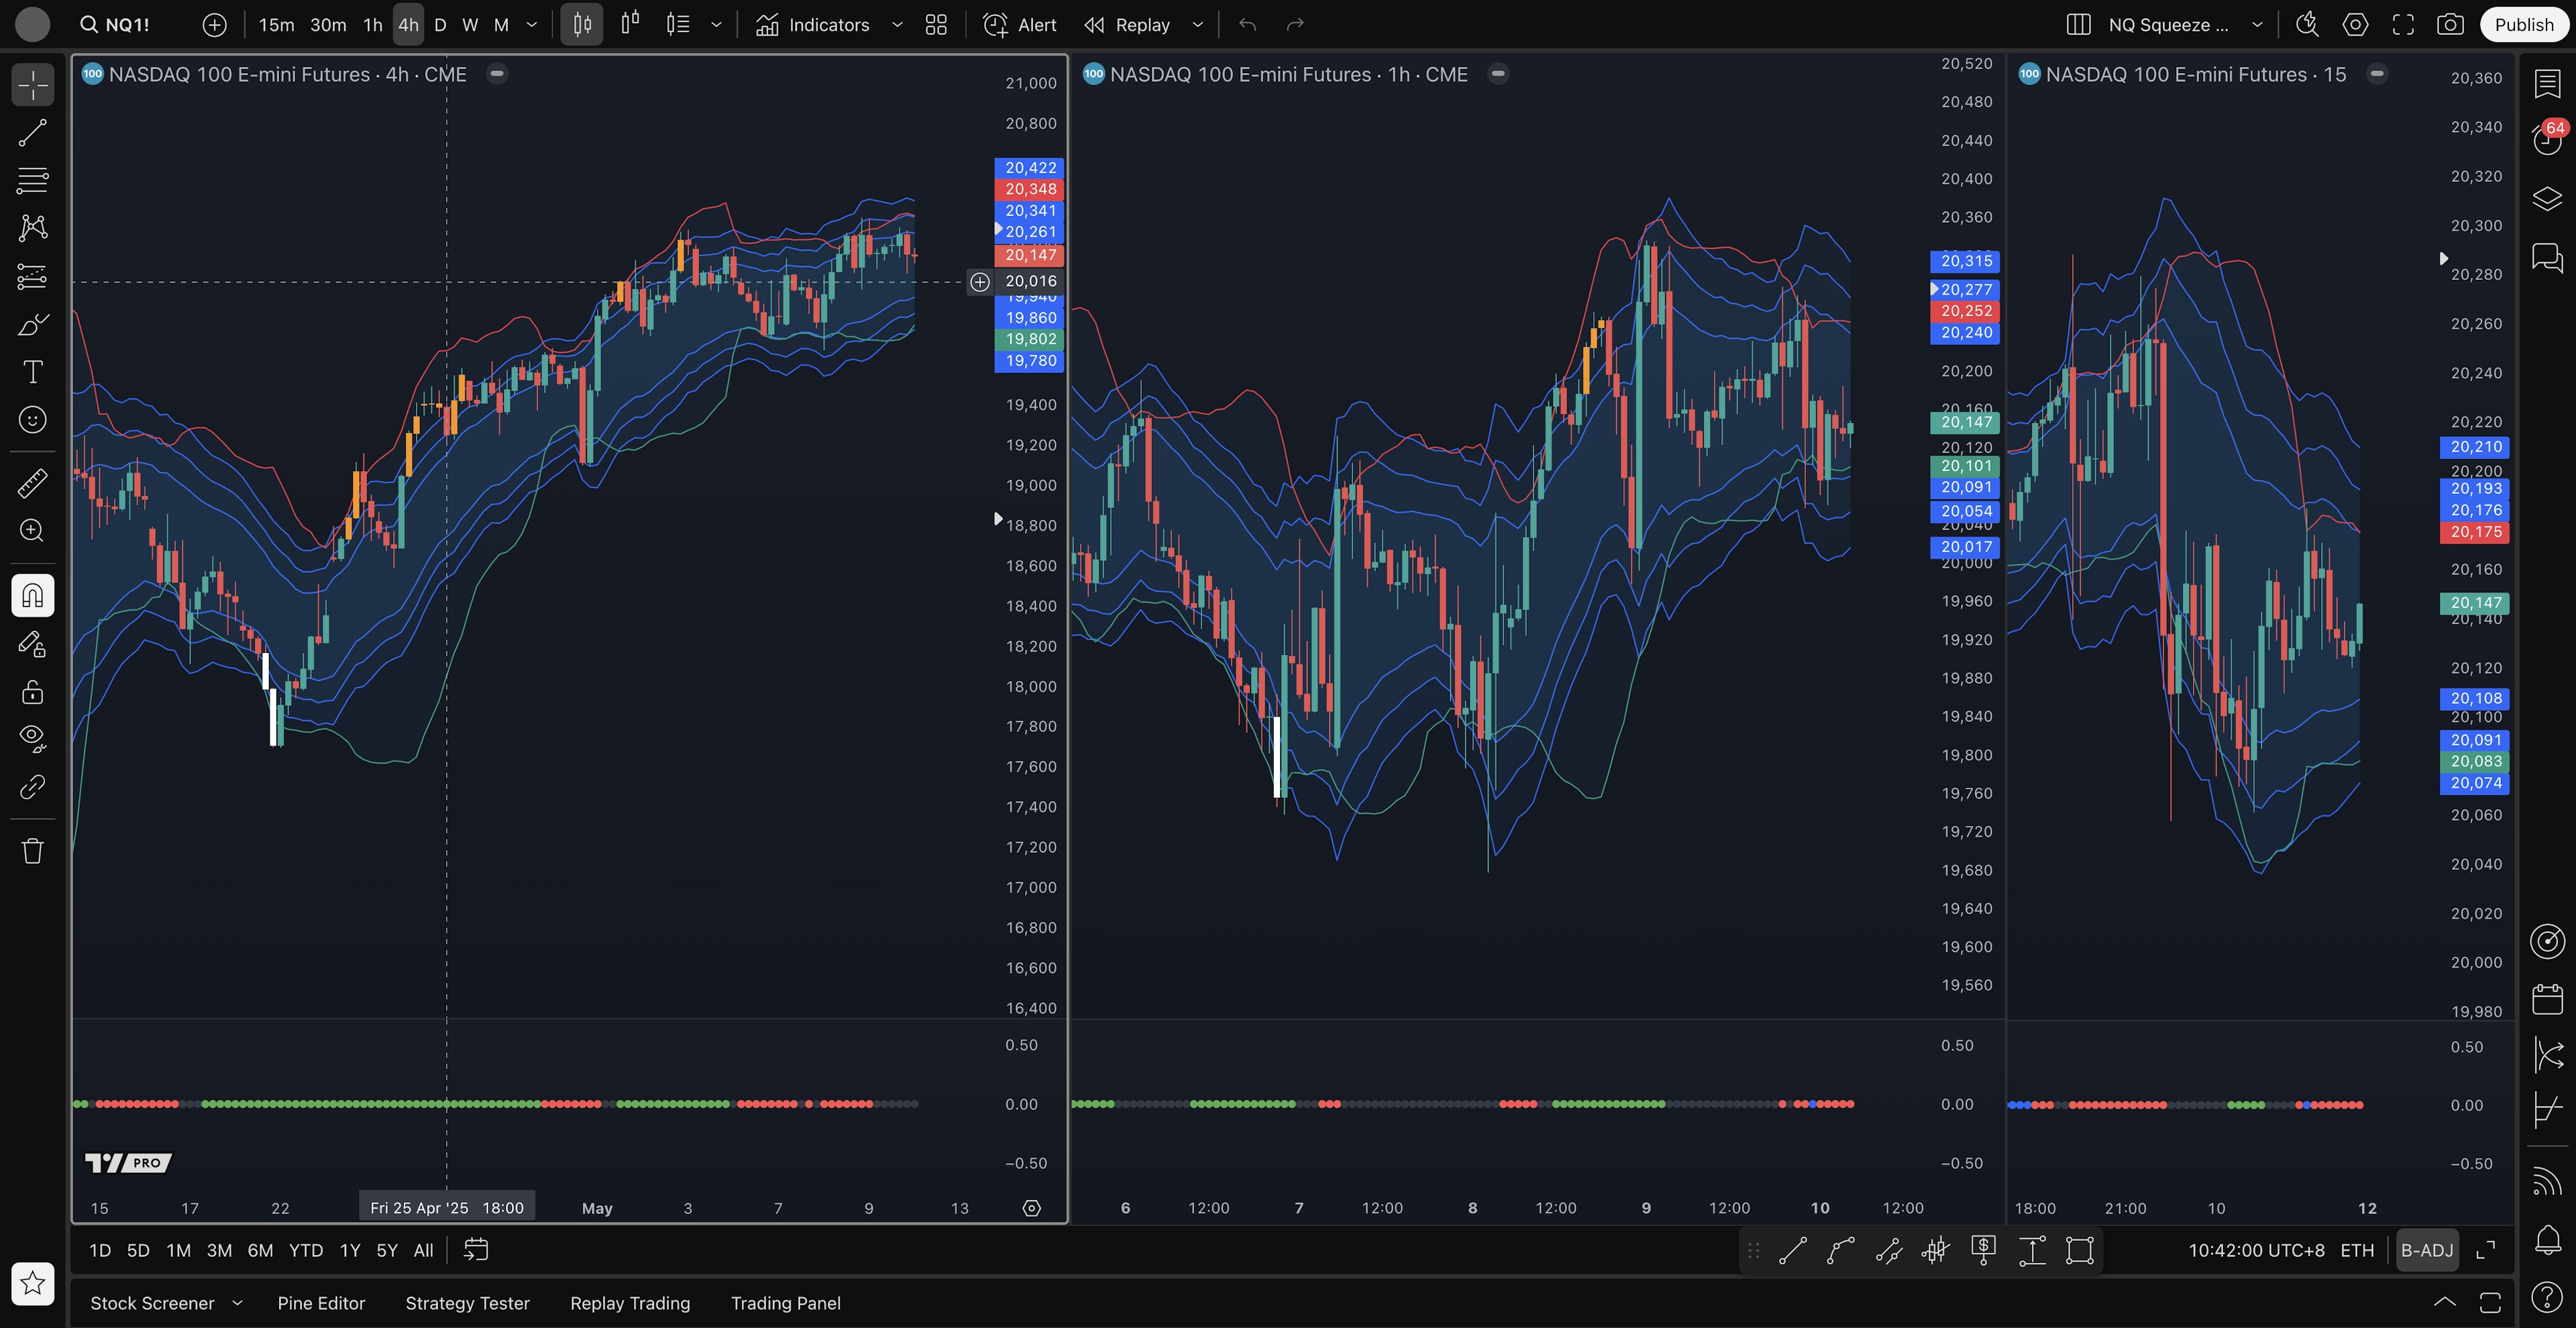The width and height of the screenshot is (2576, 1328).
Task: Open the NQ Squeeze layout dropdown
Action: pos(2257,25)
